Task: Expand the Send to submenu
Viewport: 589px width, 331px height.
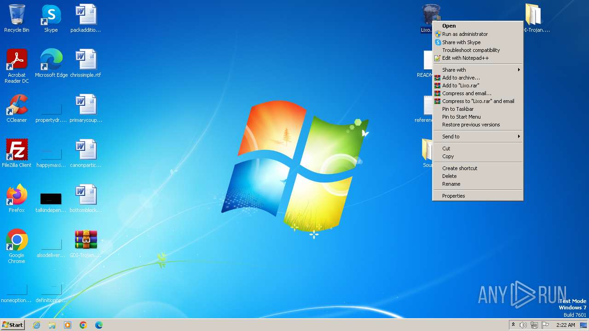Action: (478, 137)
